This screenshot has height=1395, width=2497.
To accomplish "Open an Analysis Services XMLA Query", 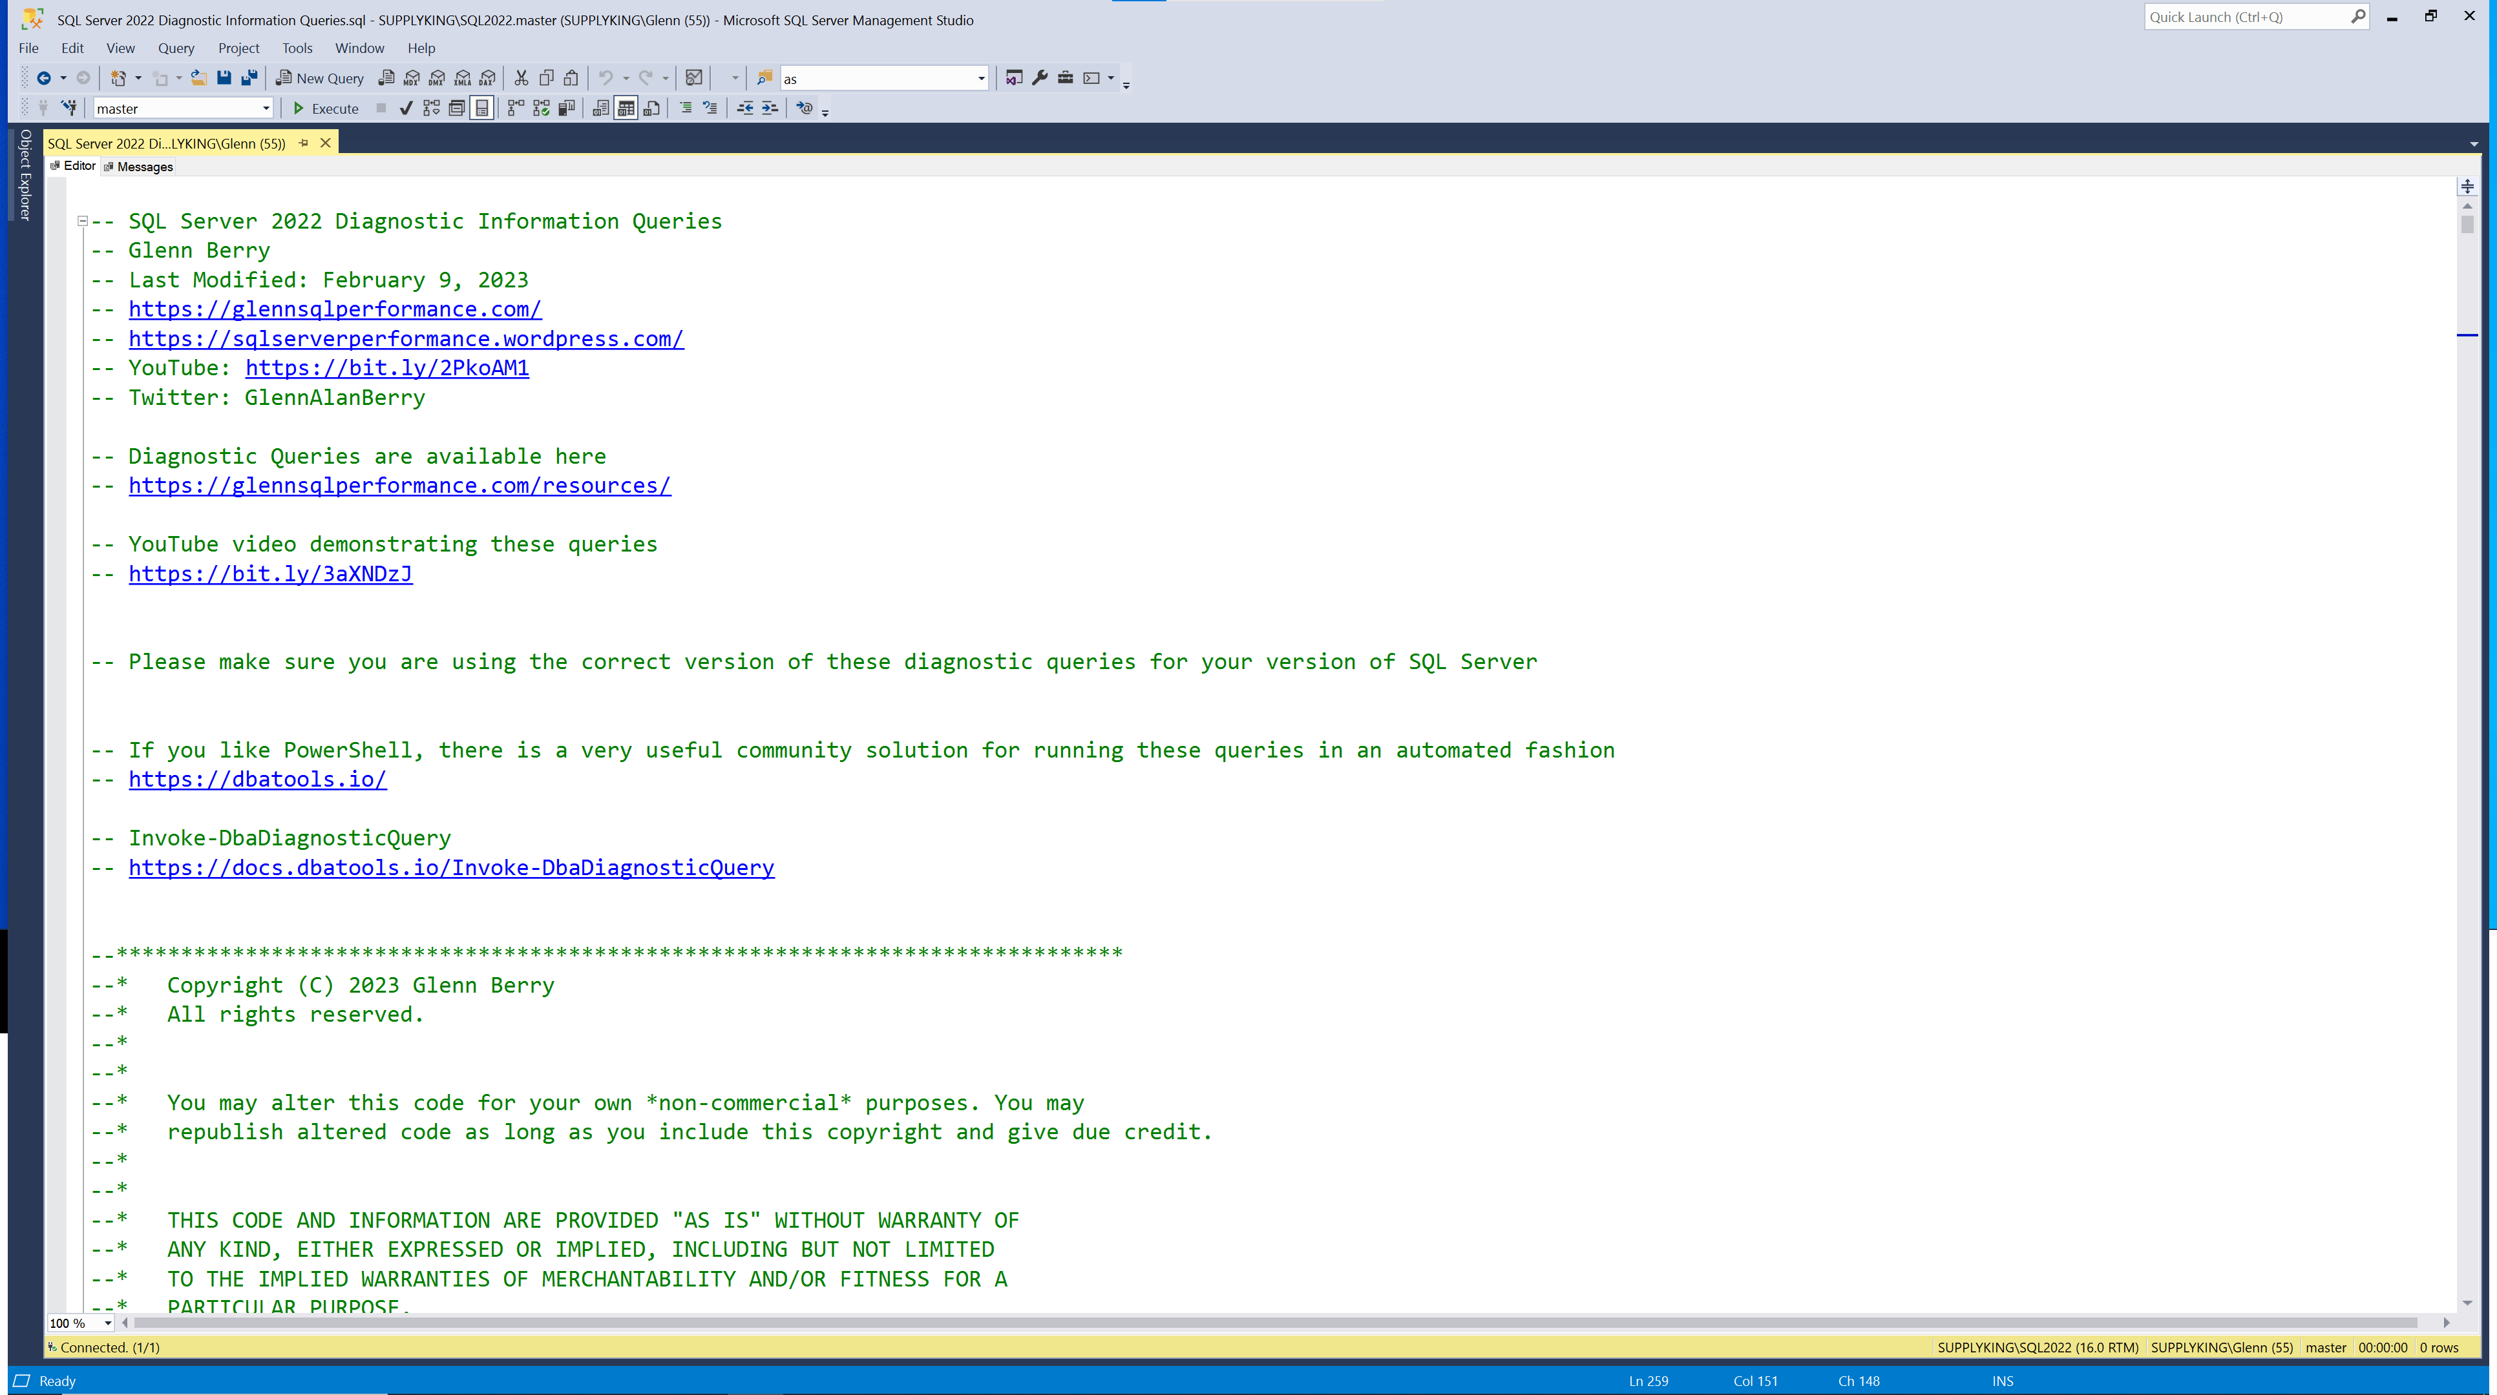I will point(463,79).
